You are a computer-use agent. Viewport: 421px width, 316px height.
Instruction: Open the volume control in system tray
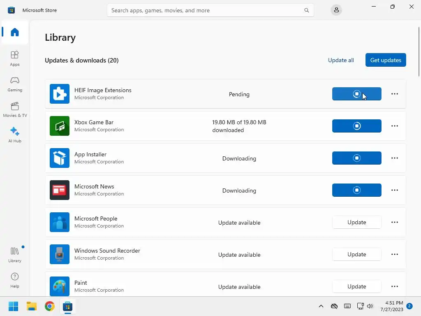click(370, 306)
